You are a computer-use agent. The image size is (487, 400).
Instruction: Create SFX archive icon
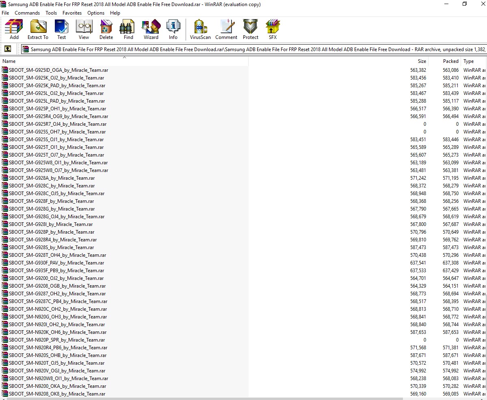tap(273, 30)
